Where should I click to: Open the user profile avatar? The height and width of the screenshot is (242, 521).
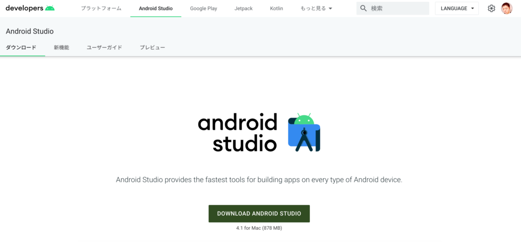point(507,8)
